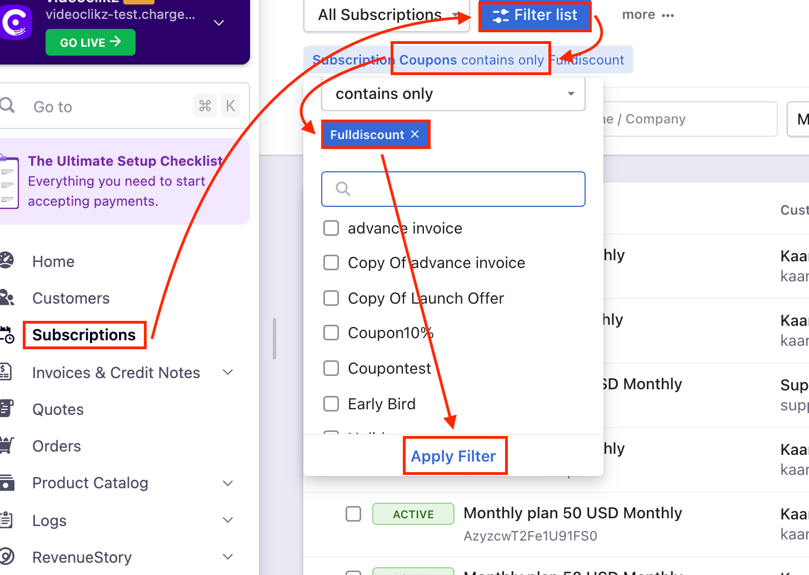Open the contains only operator dropdown
Screen dimensions: 809x575
click(453, 94)
